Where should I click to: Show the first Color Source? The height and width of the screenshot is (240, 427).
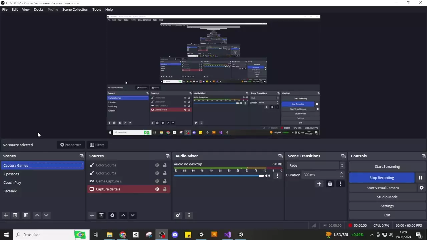coord(157,165)
